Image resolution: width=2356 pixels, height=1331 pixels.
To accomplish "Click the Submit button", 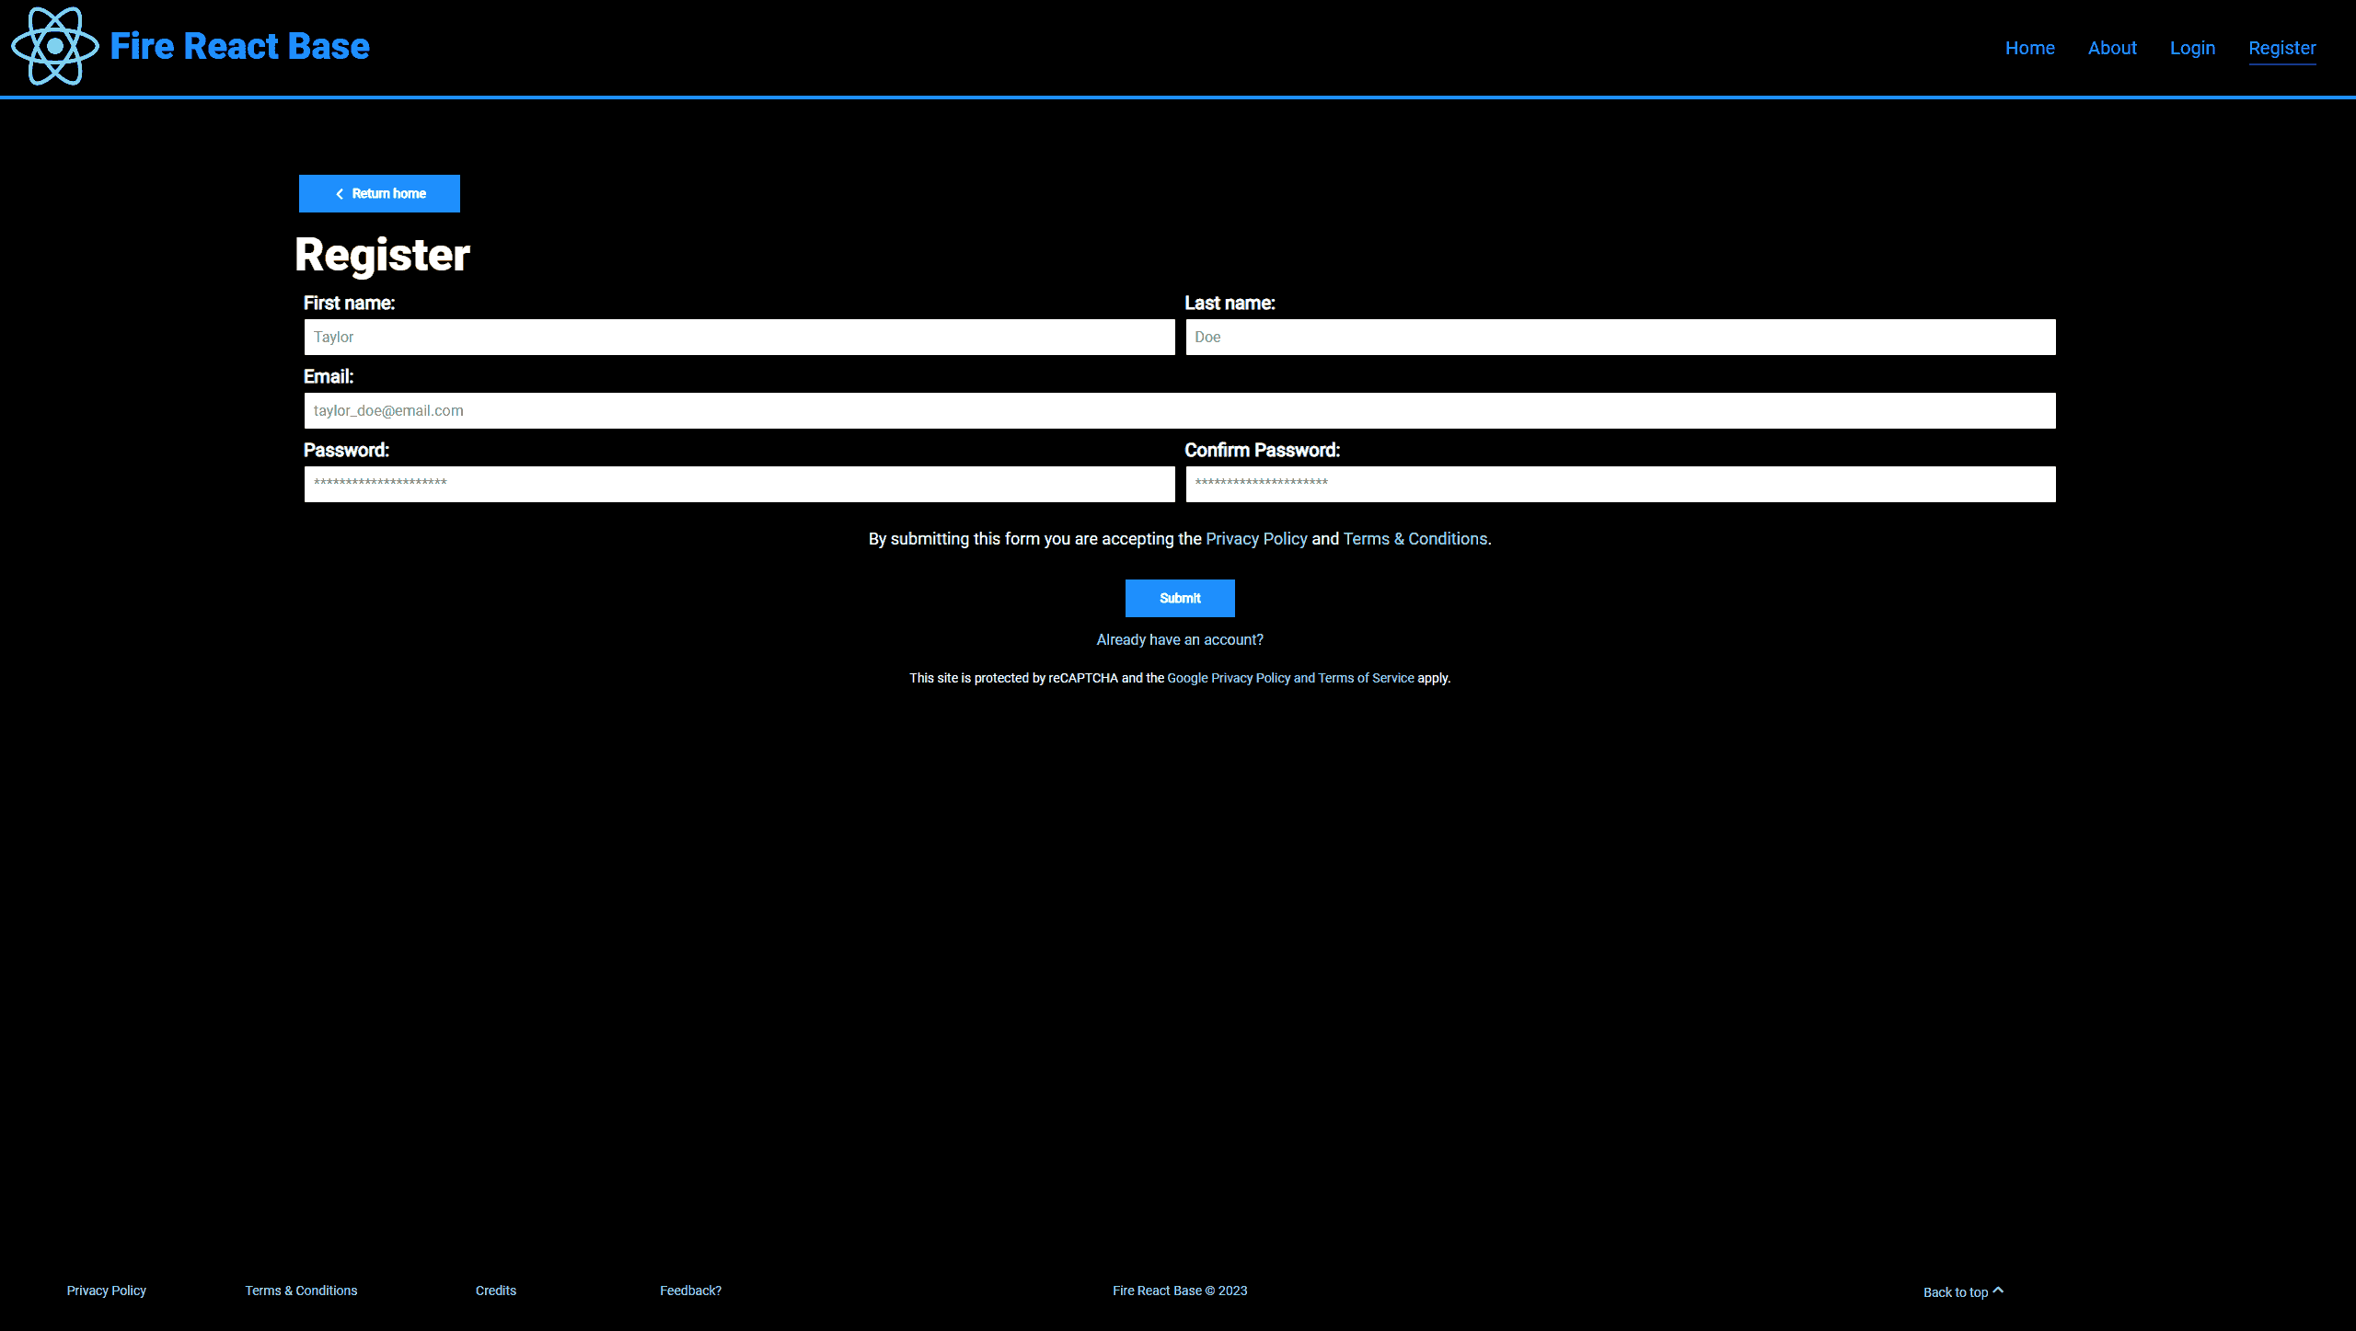I will (1180, 597).
